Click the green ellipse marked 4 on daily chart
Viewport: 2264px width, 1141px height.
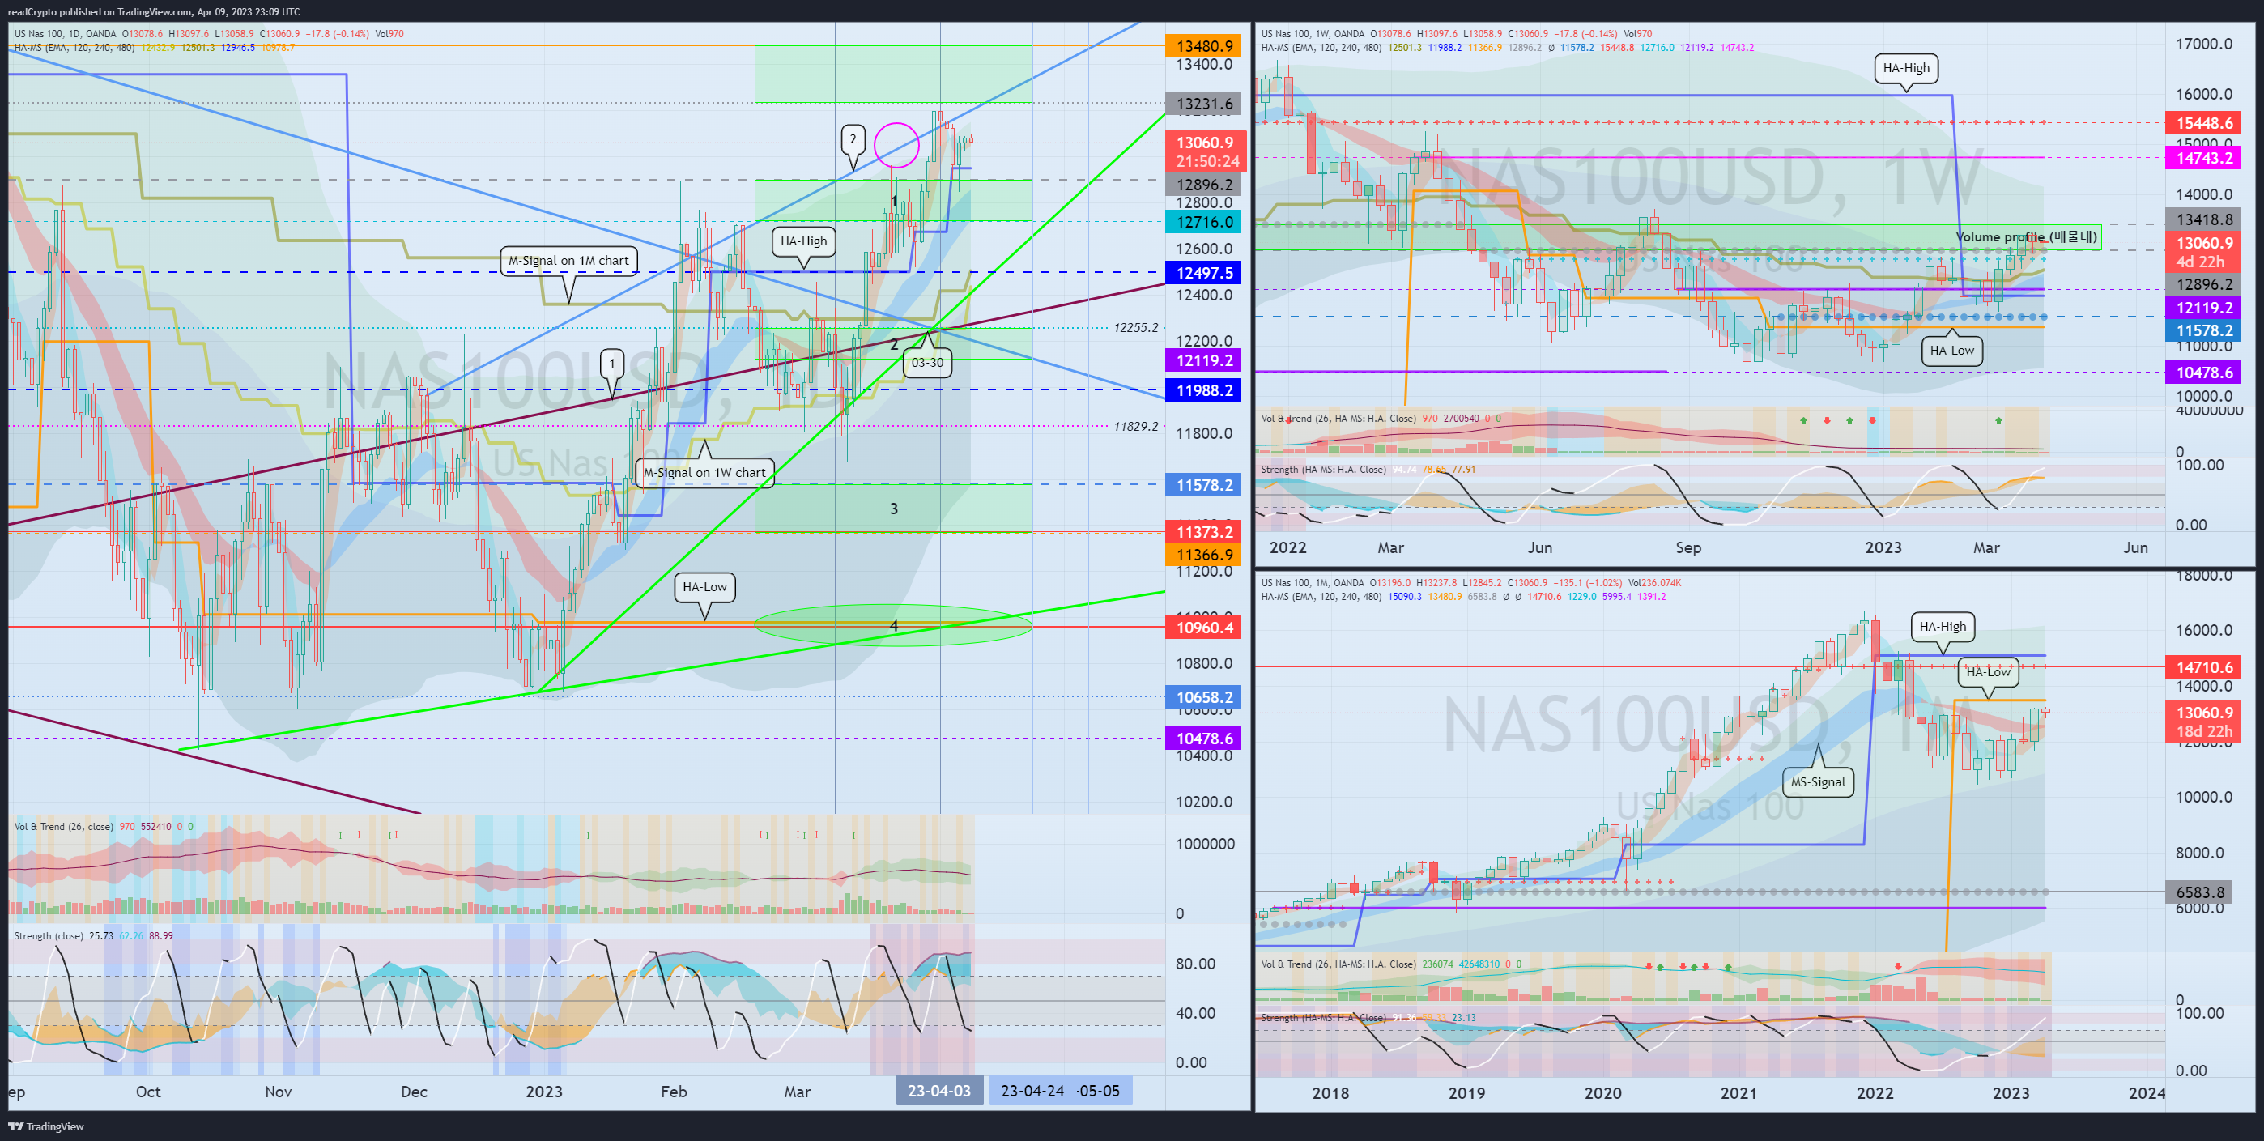[893, 625]
